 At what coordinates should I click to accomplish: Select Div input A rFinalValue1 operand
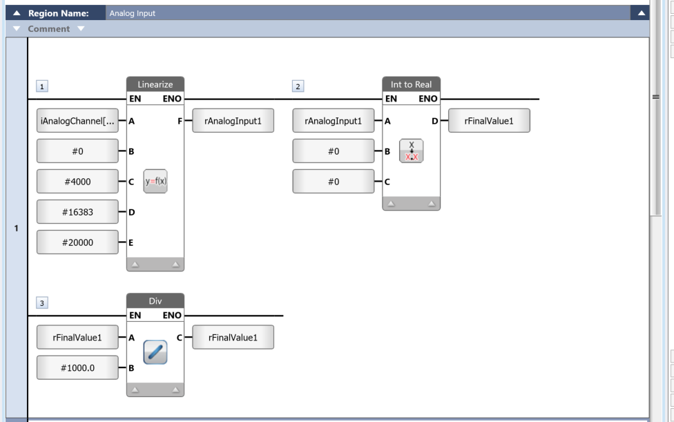(77, 337)
